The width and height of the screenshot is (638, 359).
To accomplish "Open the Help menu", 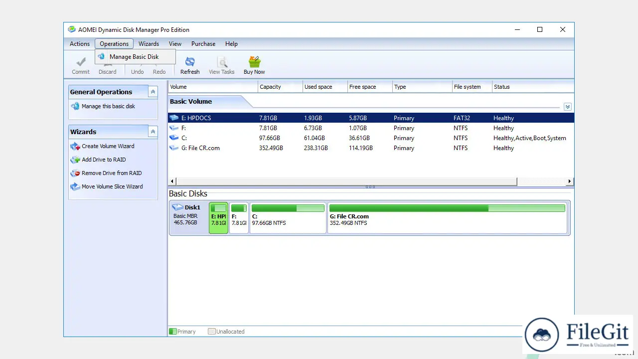I will (x=231, y=44).
